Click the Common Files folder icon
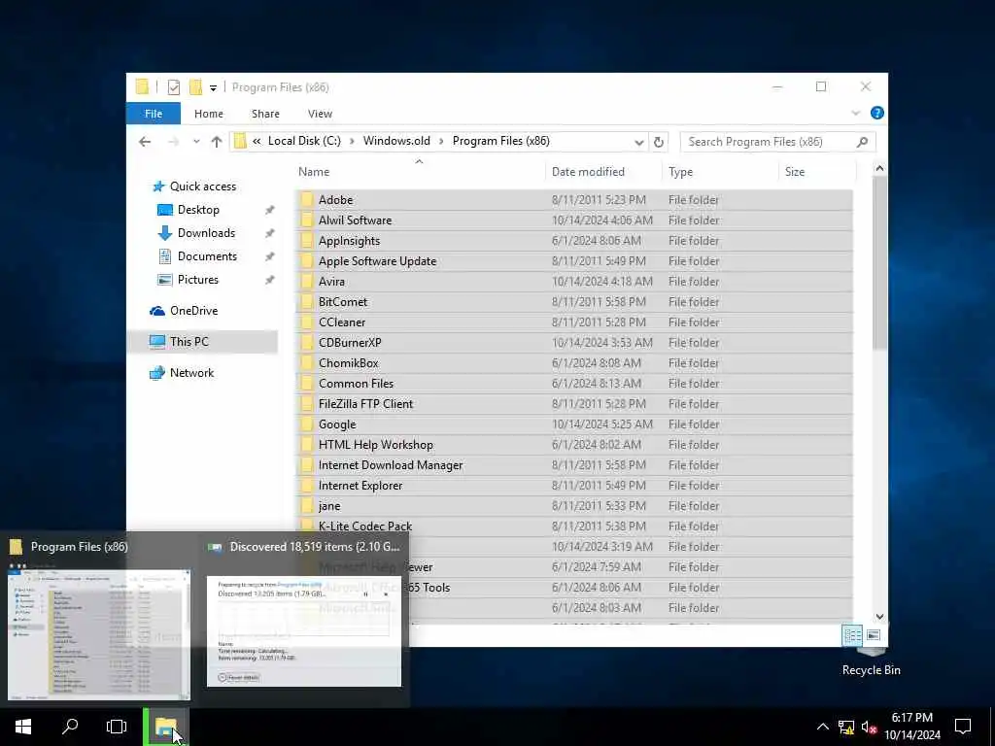Image resolution: width=995 pixels, height=746 pixels. [307, 383]
